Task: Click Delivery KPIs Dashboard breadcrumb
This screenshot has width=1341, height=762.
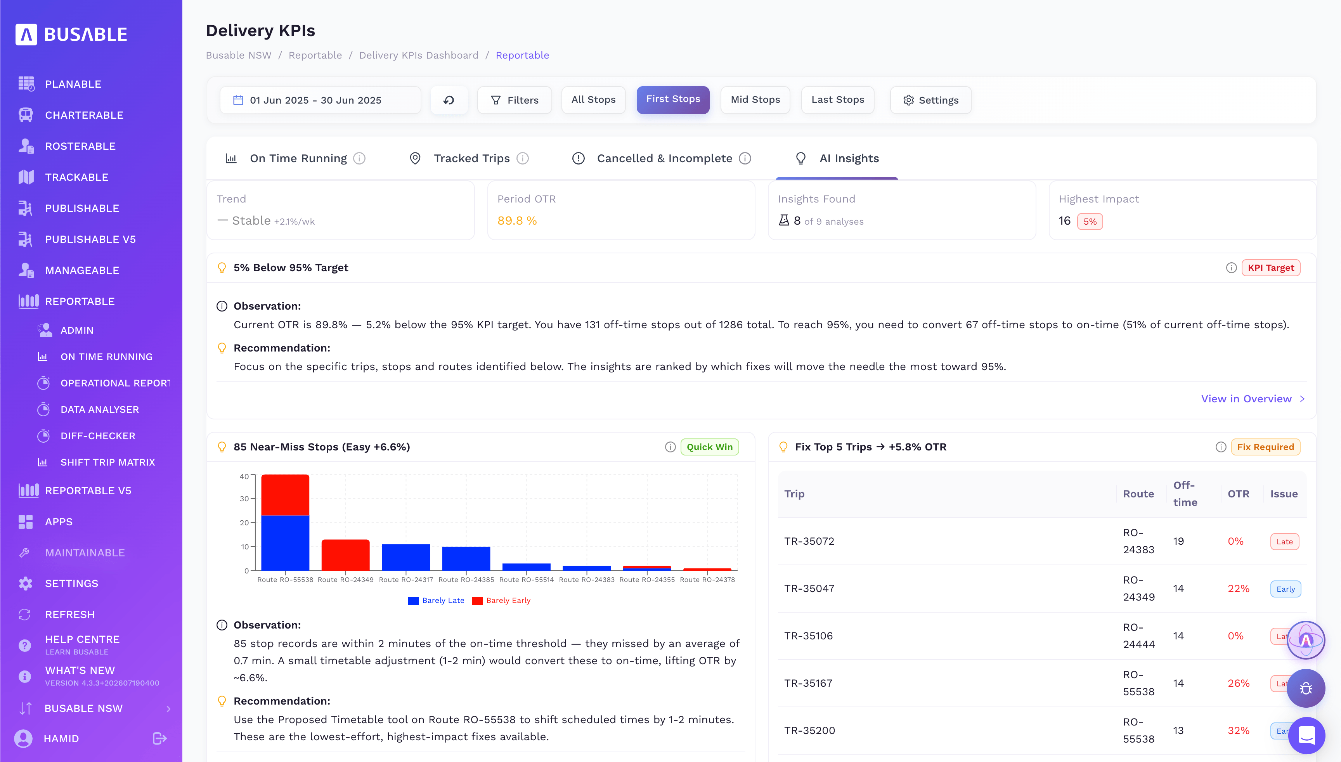Action: [418, 55]
